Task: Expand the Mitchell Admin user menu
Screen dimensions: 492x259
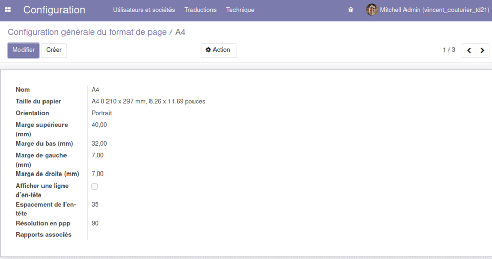Action: [434, 10]
